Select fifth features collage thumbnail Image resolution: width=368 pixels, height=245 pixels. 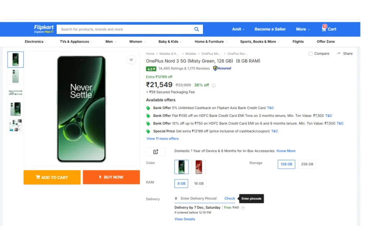[15, 125]
